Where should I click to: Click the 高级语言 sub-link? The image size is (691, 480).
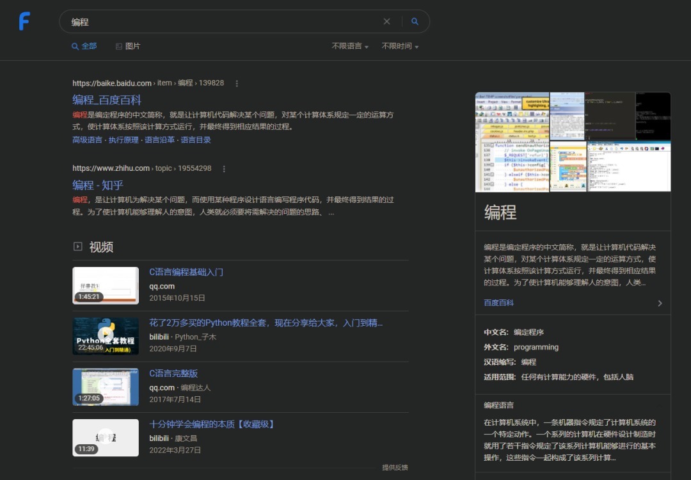pyautogui.click(x=87, y=140)
